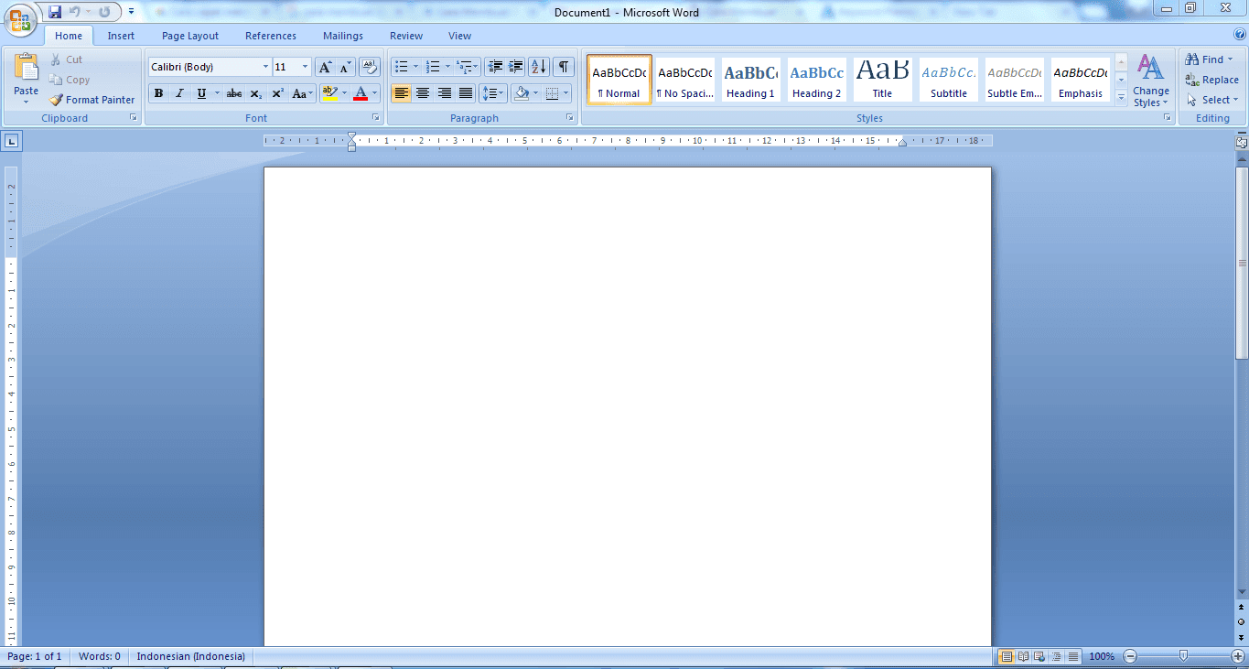The width and height of the screenshot is (1249, 669).
Task: Justify paragraph text
Action: [x=466, y=93]
